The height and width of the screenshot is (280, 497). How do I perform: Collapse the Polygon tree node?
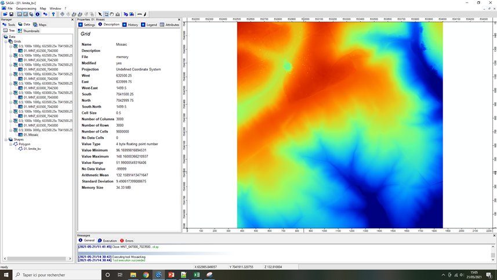coord(10,144)
